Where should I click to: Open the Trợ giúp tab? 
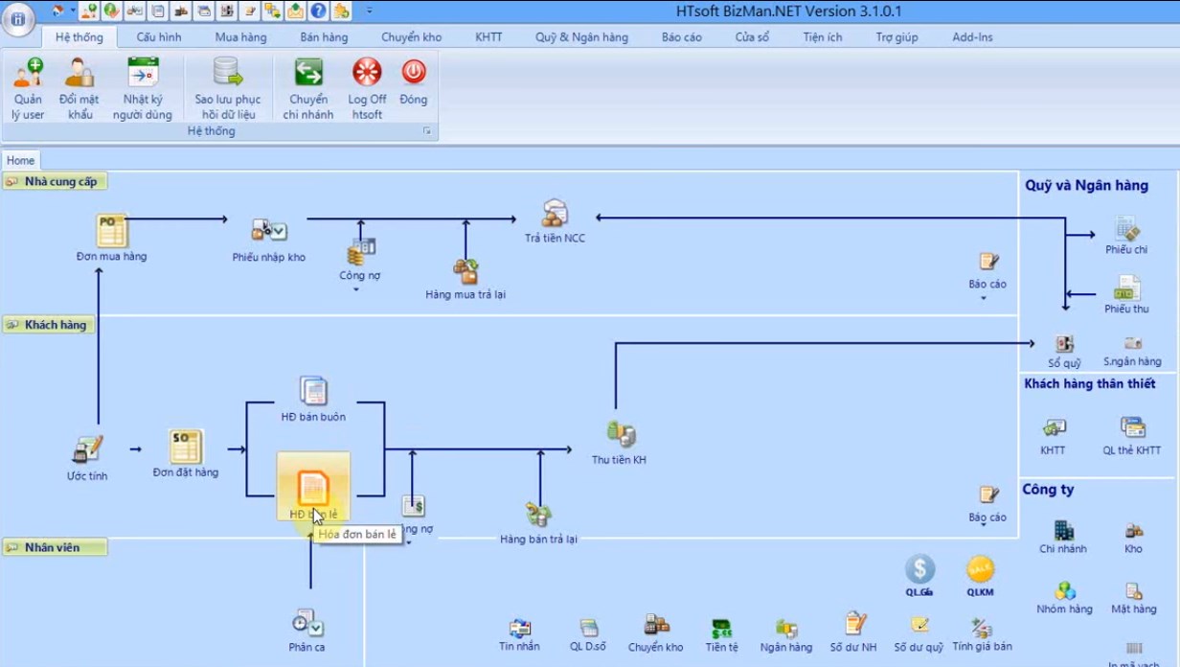tap(896, 37)
